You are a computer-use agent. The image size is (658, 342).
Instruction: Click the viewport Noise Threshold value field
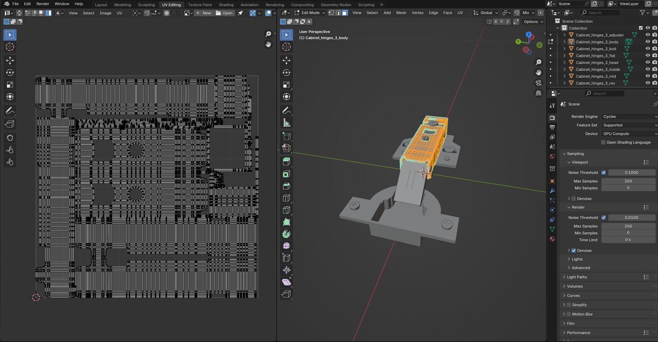coord(631,173)
